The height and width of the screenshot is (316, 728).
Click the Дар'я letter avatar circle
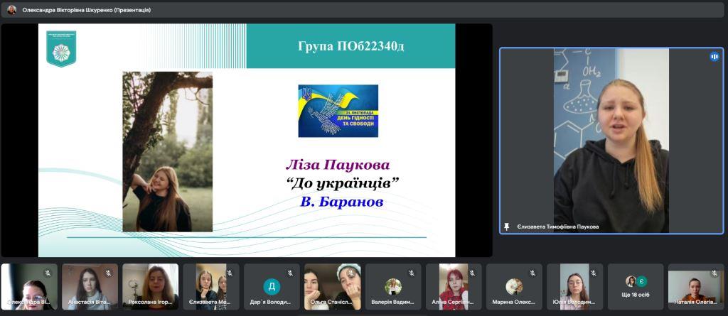(x=271, y=286)
